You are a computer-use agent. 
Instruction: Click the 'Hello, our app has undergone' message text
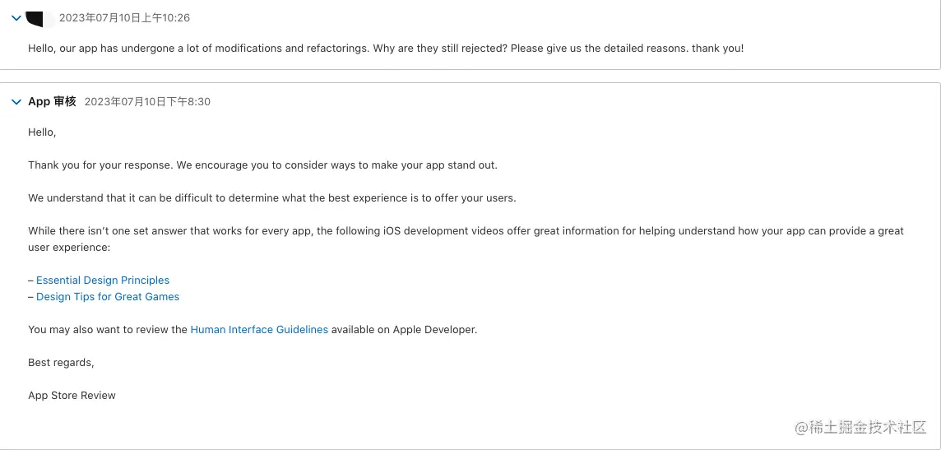(x=386, y=48)
